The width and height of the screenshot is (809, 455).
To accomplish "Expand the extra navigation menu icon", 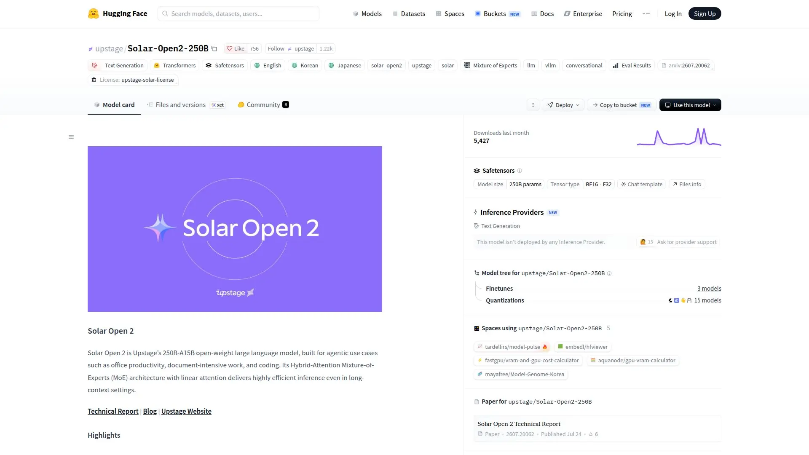I will click(x=646, y=13).
